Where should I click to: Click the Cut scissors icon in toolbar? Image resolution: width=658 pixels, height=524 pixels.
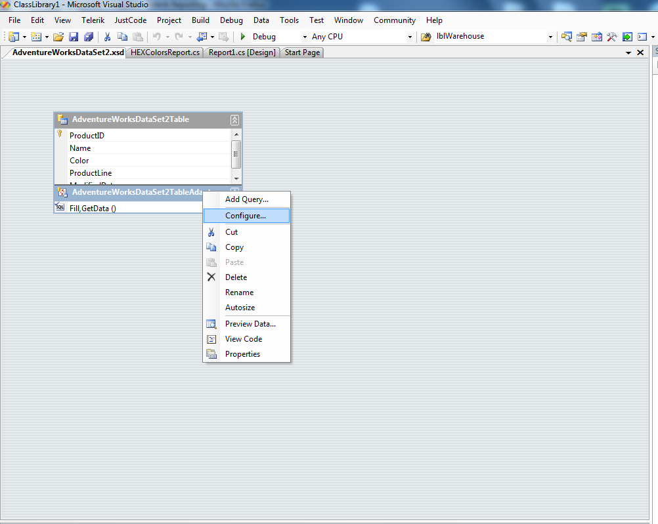[107, 37]
